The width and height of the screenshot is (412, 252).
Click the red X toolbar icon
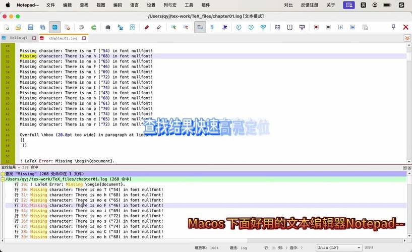405,27
